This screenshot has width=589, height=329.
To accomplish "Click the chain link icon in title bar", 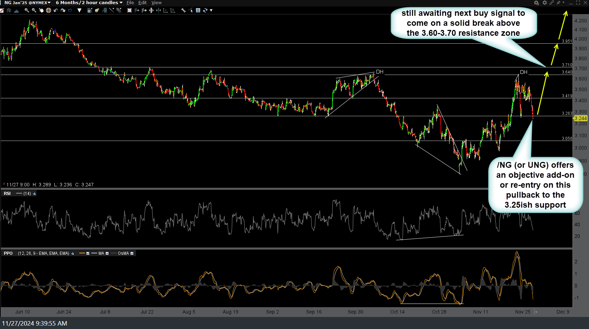I will tap(551, 3).
